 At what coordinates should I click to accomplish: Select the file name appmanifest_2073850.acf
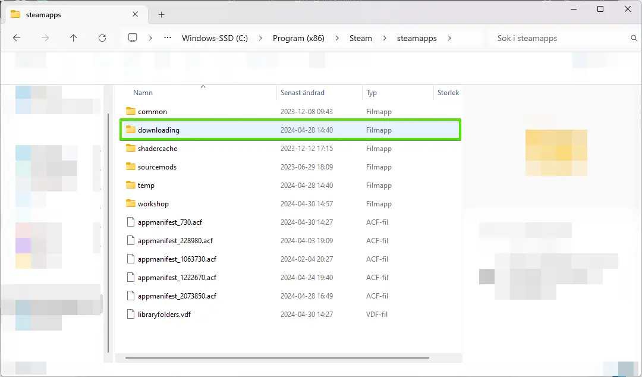(x=177, y=296)
